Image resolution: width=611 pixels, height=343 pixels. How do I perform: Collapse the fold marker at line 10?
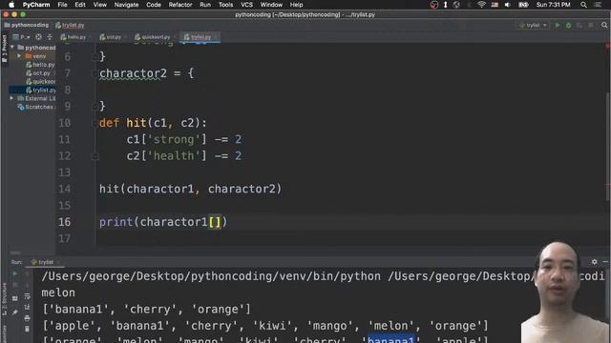[x=95, y=123]
